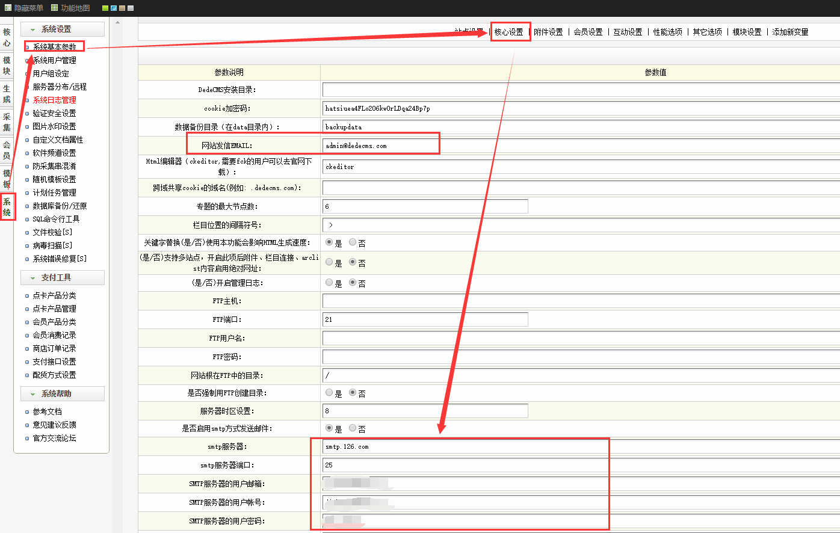This screenshot has width=840, height=533.
Task: Set 关键字替换 option to 否
Action: [353, 242]
